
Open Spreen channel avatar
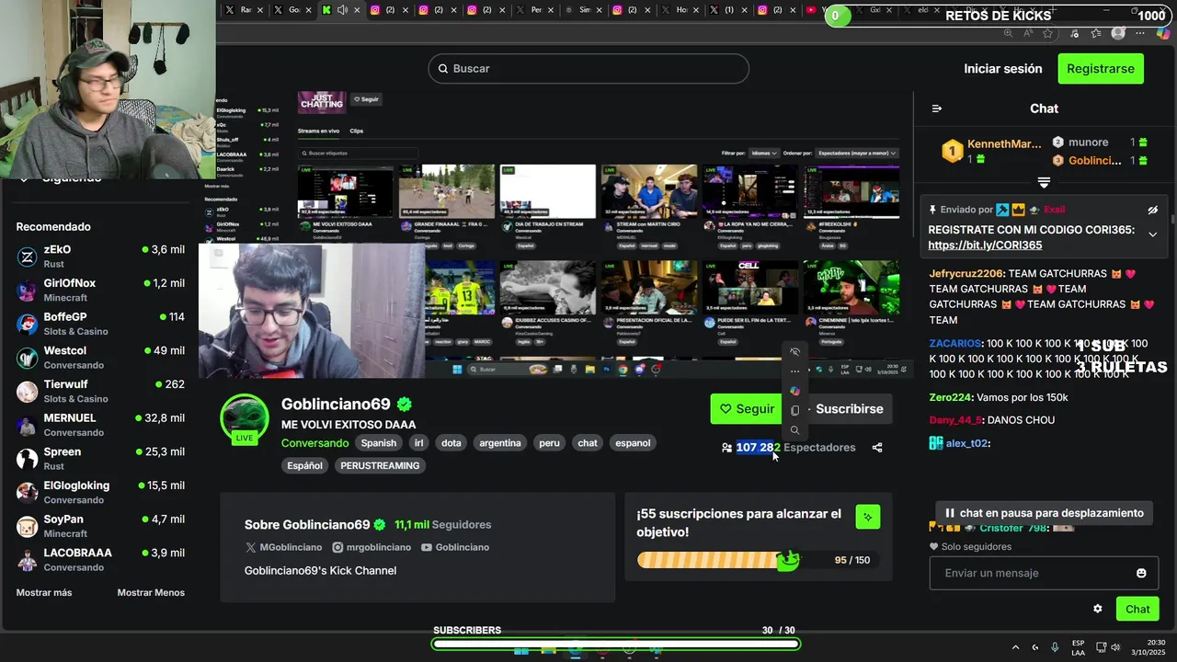(x=28, y=459)
